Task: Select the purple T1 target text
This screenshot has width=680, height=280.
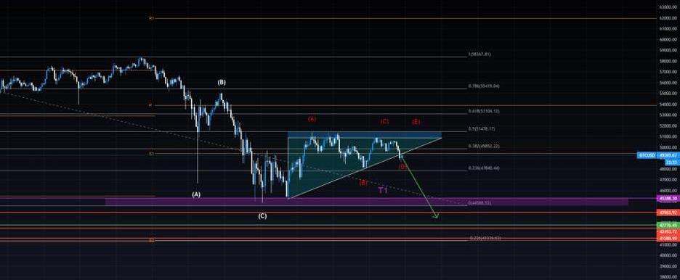Action: click(x=383, y=191)
